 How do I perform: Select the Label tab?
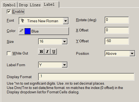pos(51,5)
